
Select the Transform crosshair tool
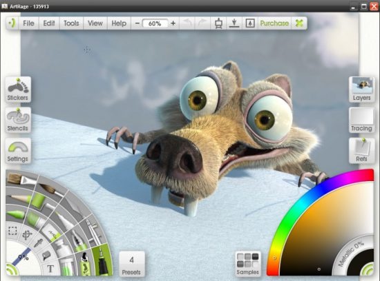27,235
